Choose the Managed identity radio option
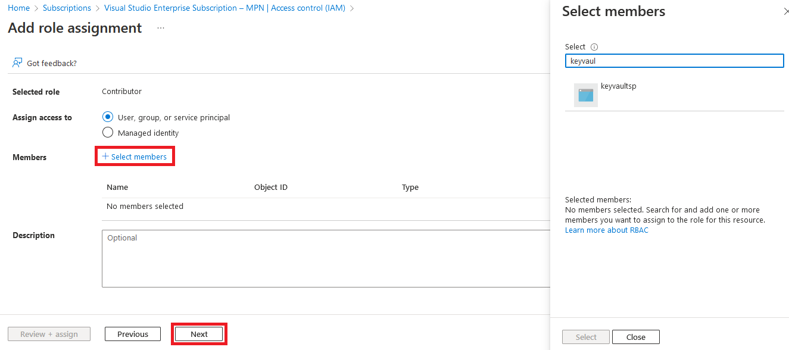Image resolution: width=789 pixels, height=350 pixels. tap(108, 132)
